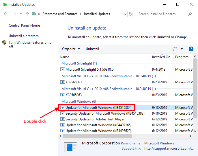Click the vertical scrollbar down arrow
This screenshot has width=198, height=156.
pos(195,131)
